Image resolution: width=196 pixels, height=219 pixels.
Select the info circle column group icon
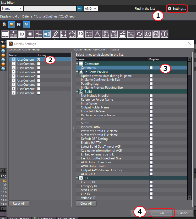coord(164,34)
